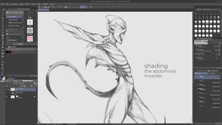Open the Window menu

tap(45, 4)
